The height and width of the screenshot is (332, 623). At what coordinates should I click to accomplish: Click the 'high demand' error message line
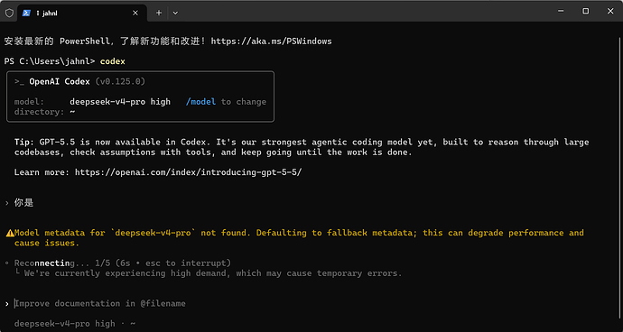(x=209, y=273)
